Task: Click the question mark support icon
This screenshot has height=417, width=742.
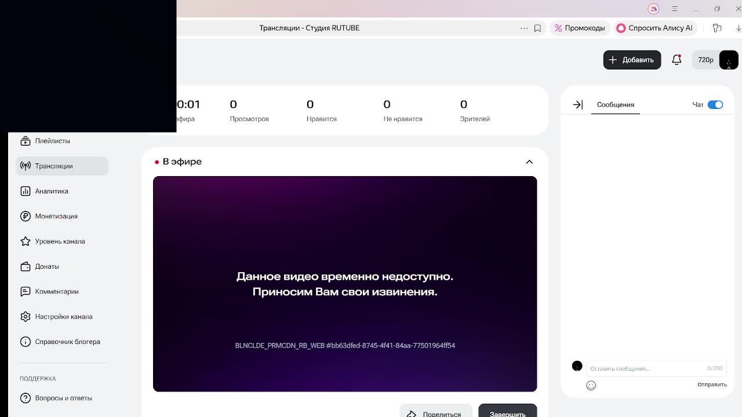Action: (x=26, y=398)
